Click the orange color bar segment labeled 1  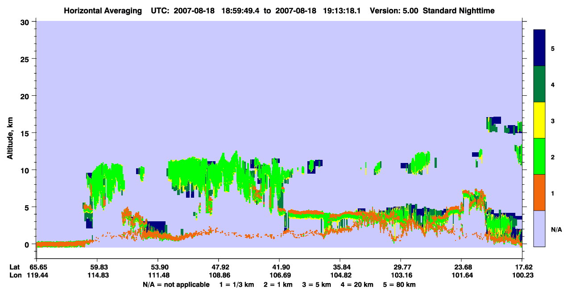click(539, 192)
